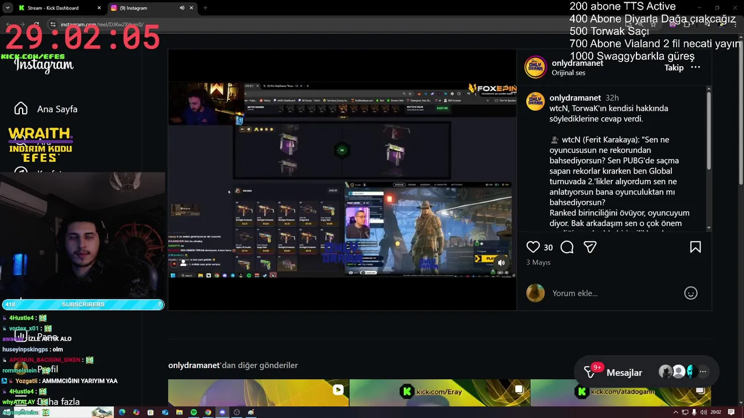Select the (9) Instagram tab
This screenshot has width=744, height=418.
click(x=152, y=8)
